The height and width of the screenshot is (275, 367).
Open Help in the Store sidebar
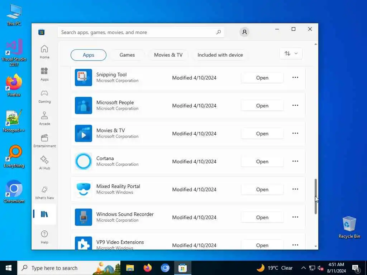(44, 237)
